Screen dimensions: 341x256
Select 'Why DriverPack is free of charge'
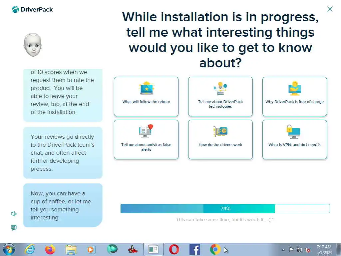click(295, 96)
